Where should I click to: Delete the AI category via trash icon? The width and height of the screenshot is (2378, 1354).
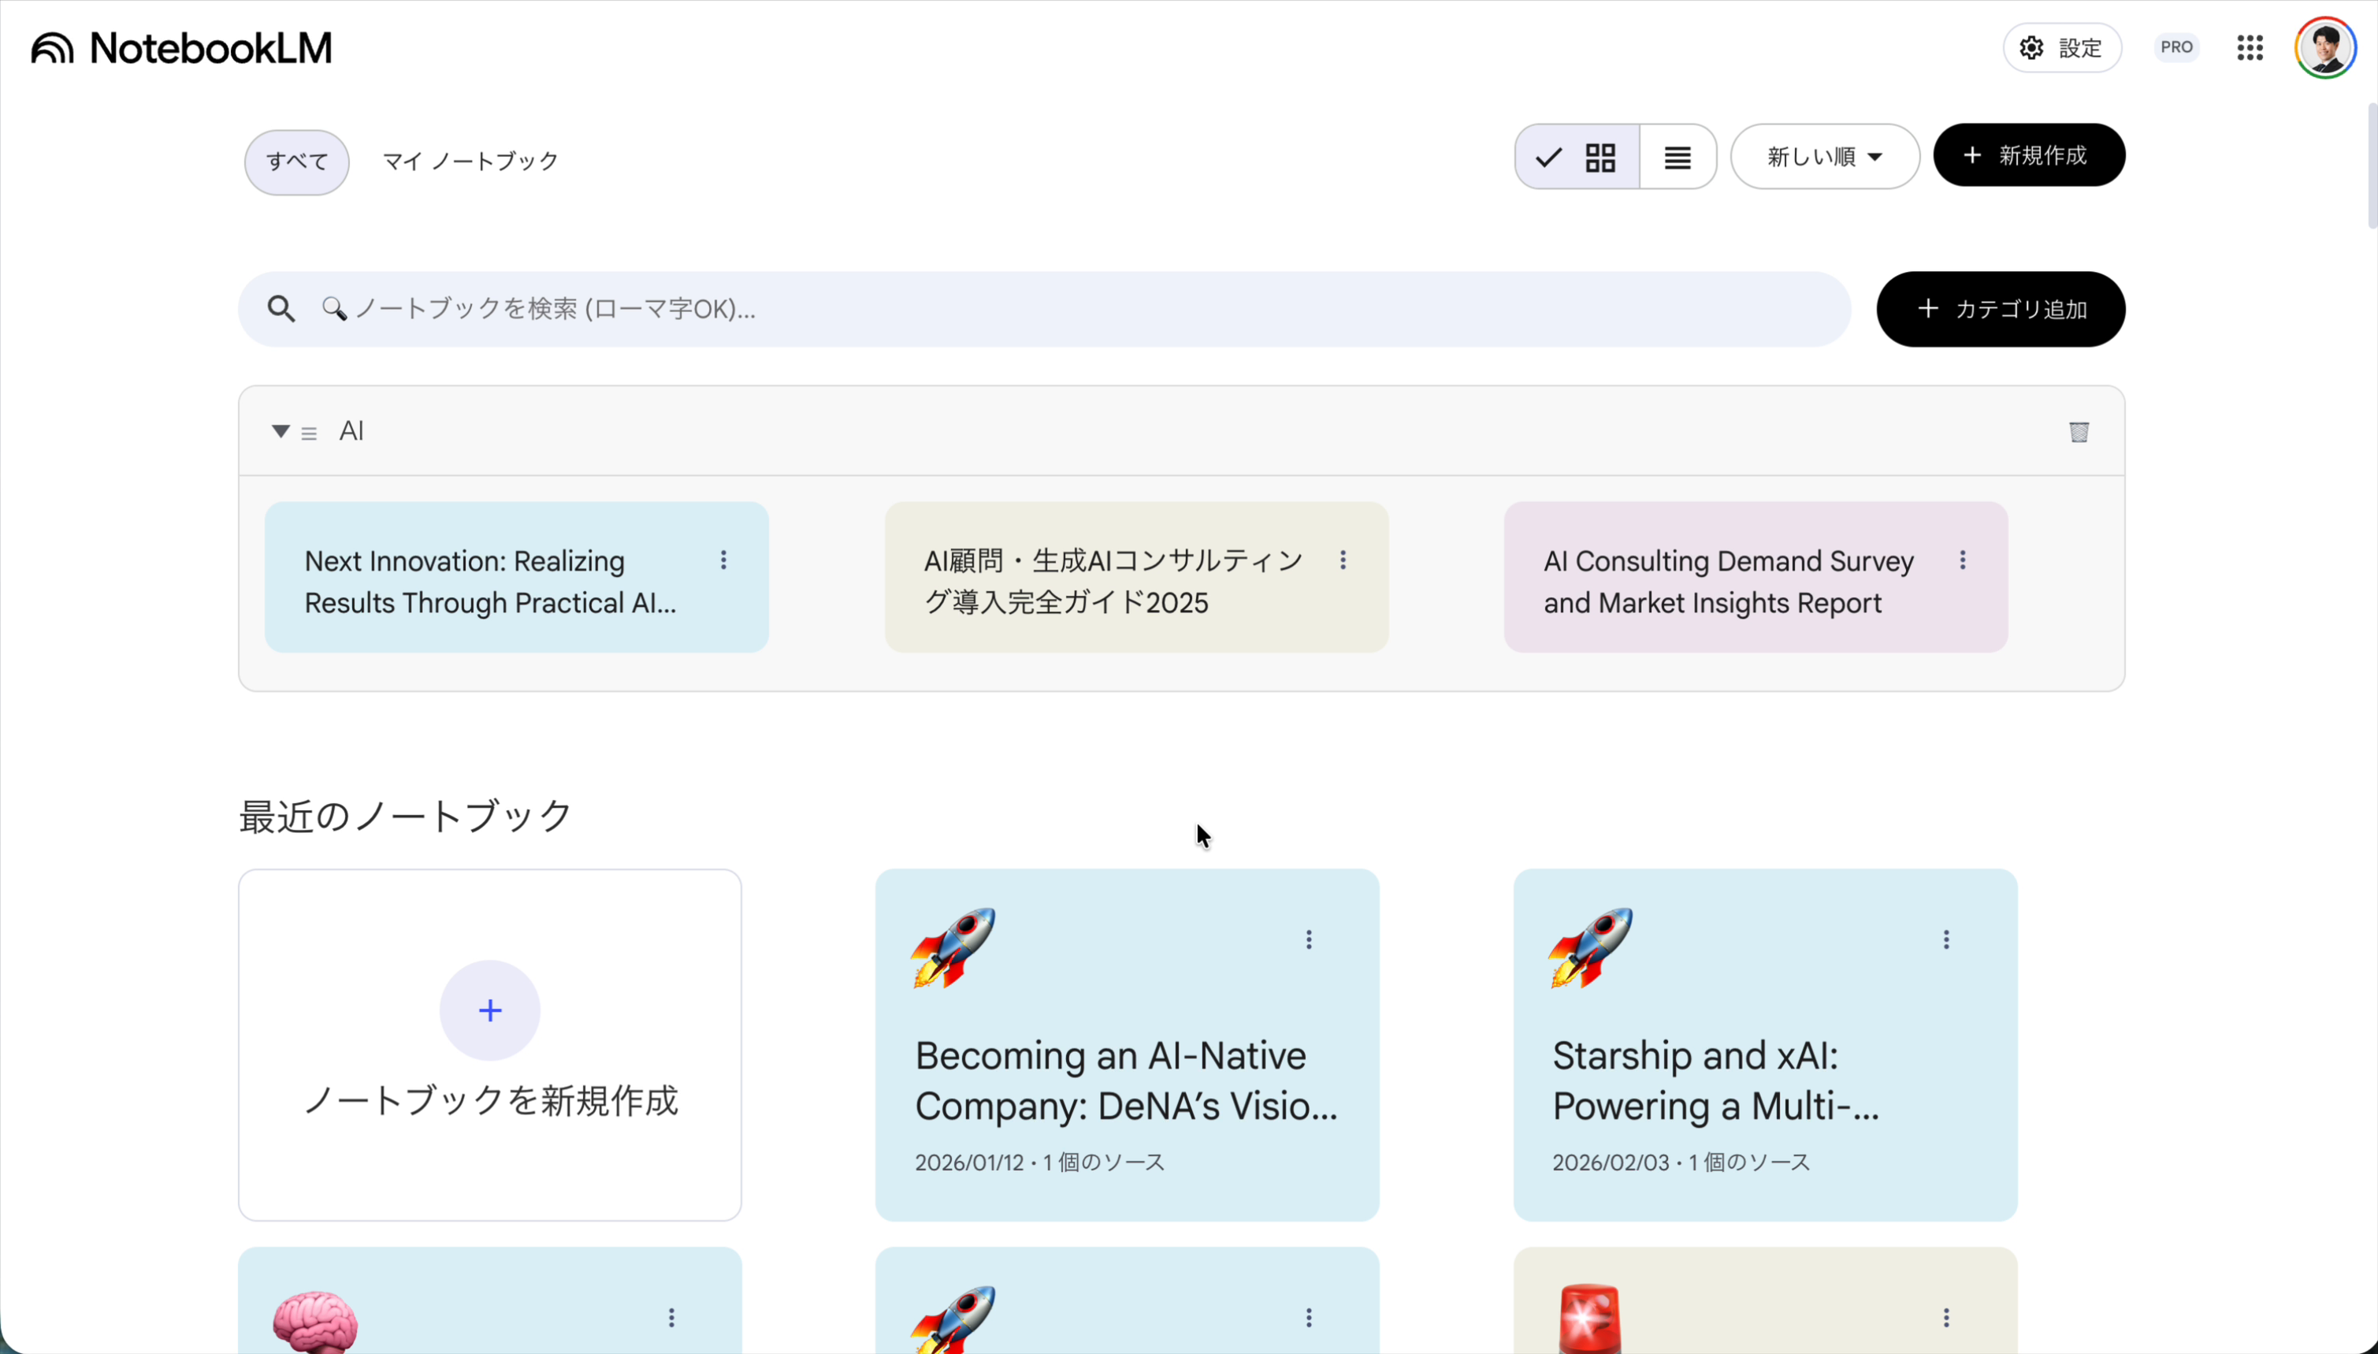click(2079, 431)
